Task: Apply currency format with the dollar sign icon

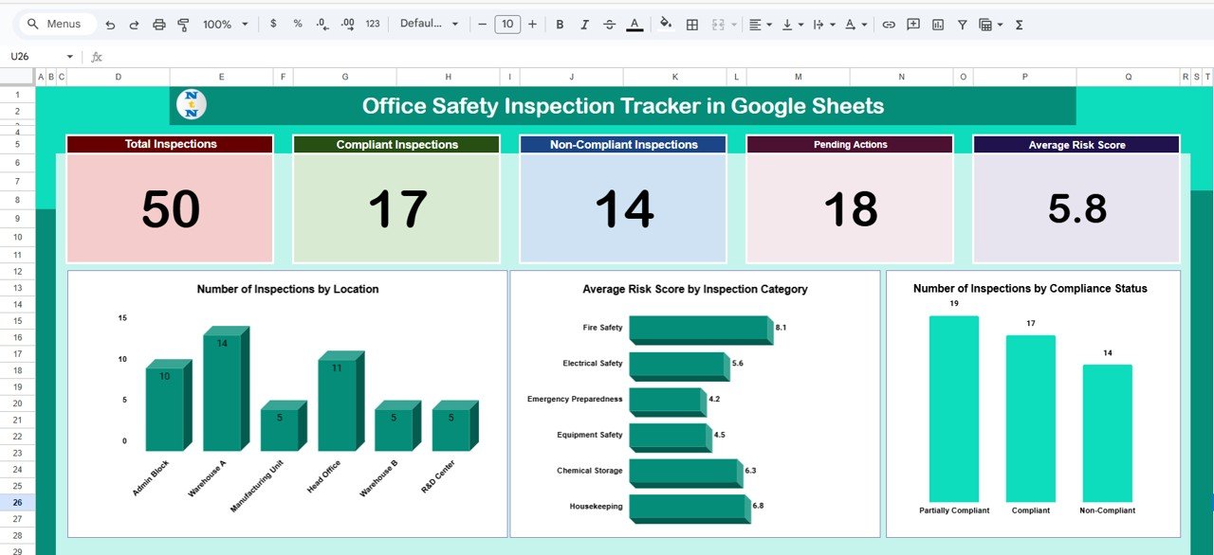Action: 273,24
